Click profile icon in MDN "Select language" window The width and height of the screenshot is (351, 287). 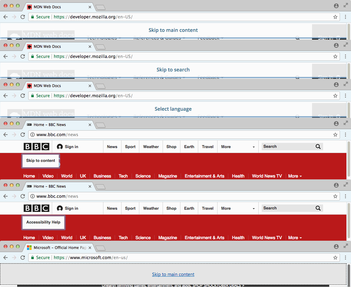click(x=336, y=85)
